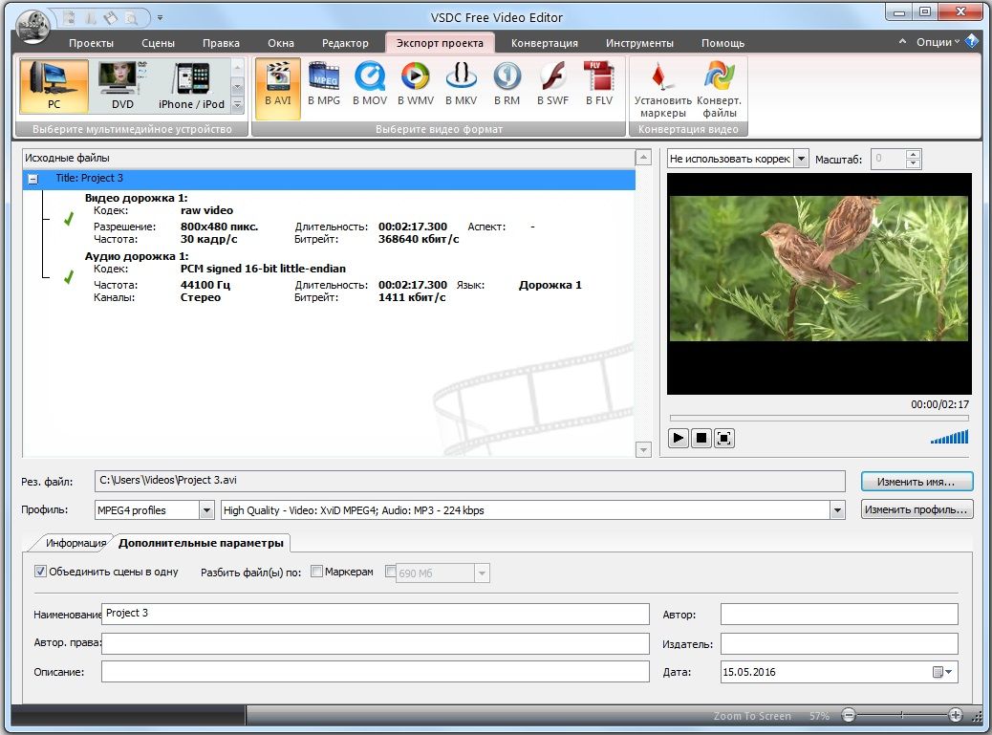The height and width of the screenshot is (735, 992).
Task: Tick the split-by-size checkbox beside 690 Мб
Action: pos(391,572)
